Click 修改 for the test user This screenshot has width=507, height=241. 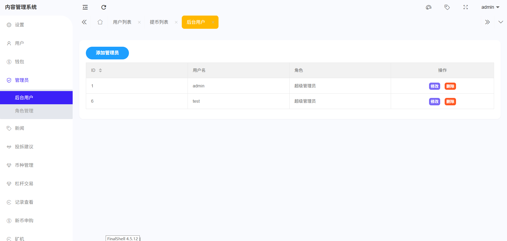434,102
